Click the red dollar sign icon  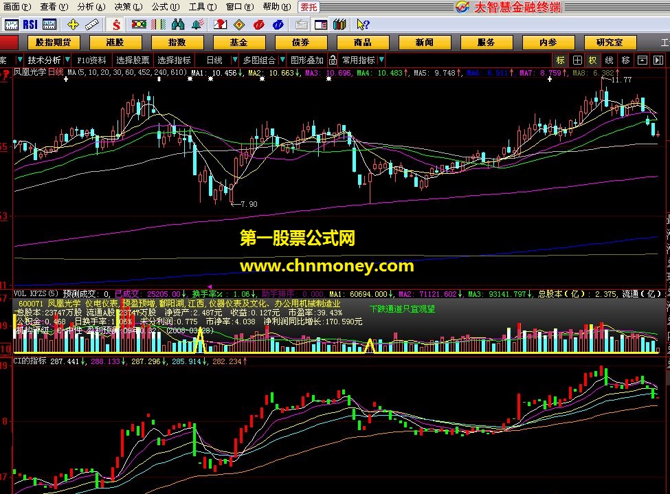tap(116, 25)
